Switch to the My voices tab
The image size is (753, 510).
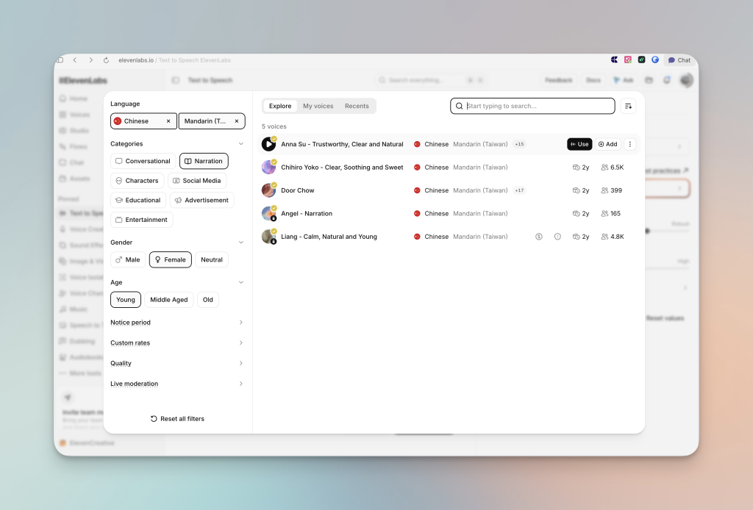(x=318, y=106)
